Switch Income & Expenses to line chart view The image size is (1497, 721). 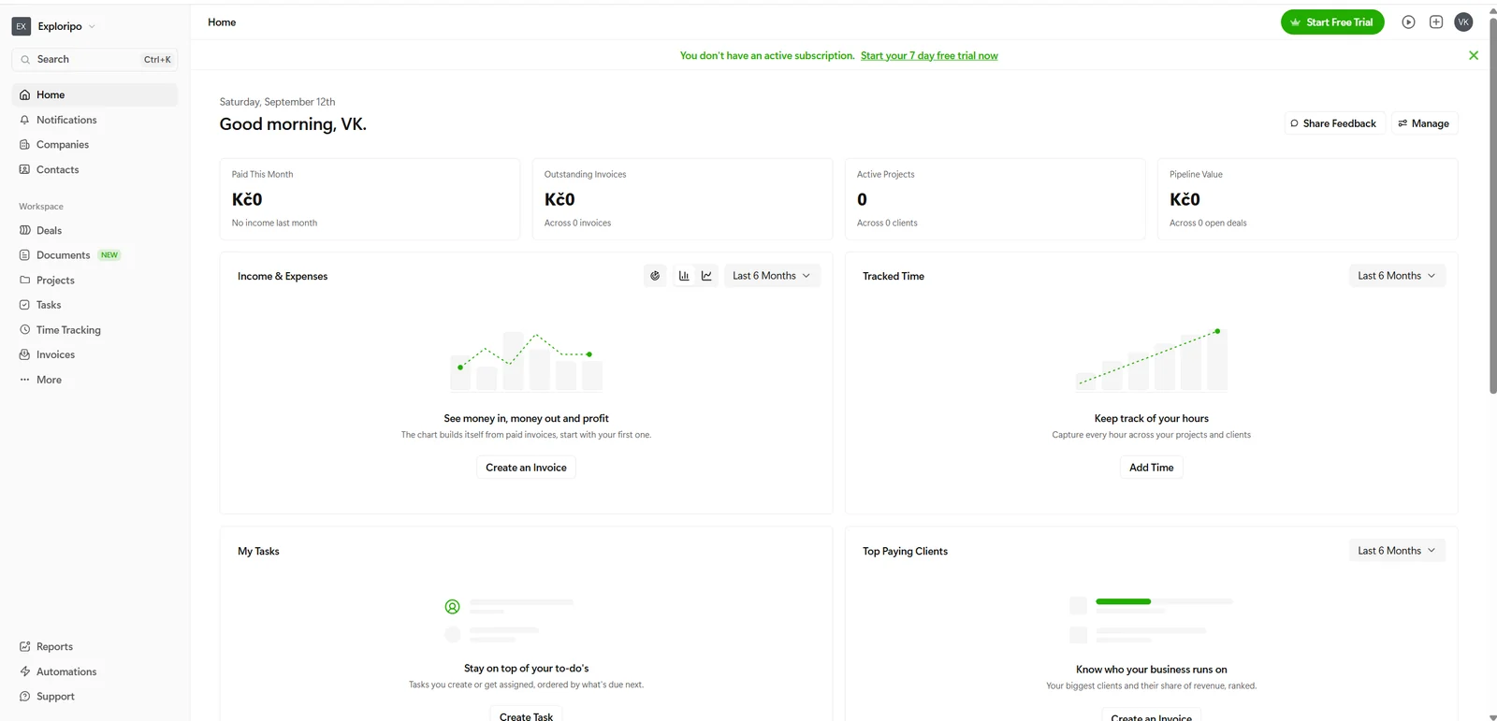pos(706,276)
